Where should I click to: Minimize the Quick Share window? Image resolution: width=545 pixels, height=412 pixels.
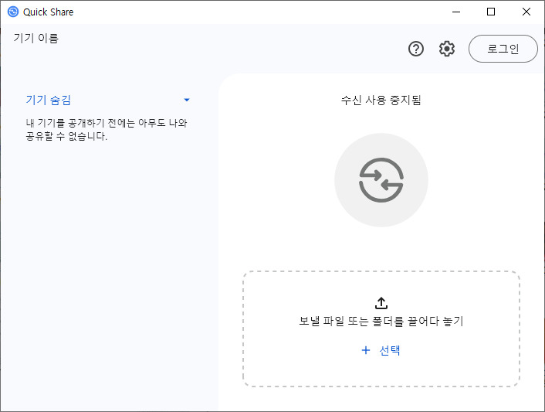(x=456, y=12)
